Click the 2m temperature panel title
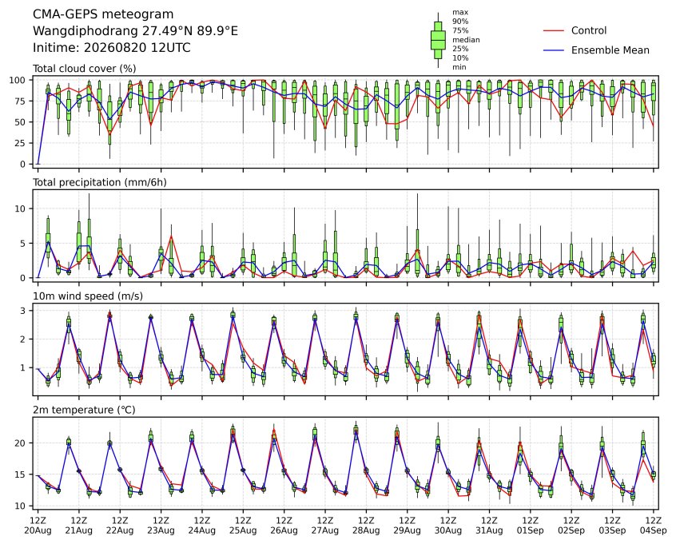Image resolution: width=676 pixels, height=544 pixels. 84,410
